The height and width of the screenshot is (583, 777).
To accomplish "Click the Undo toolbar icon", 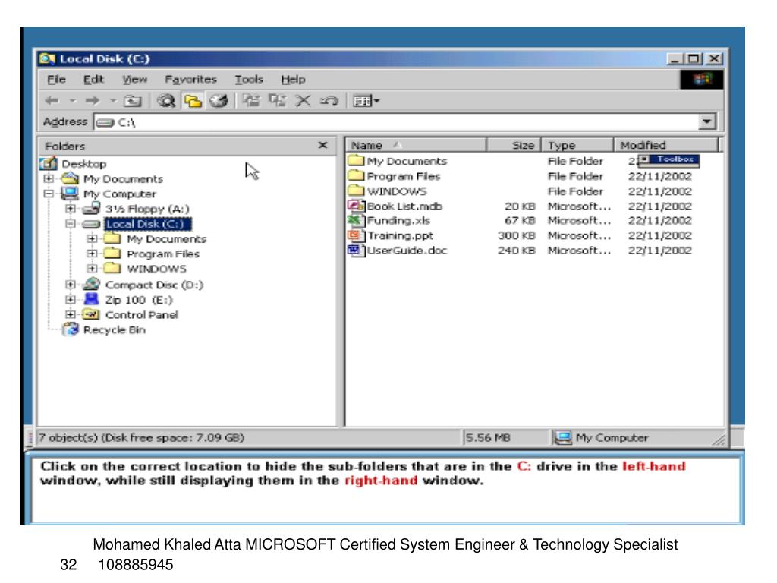I will point(329,101).
